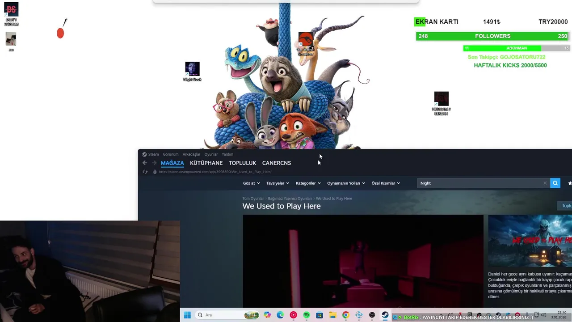The image size is (572, 322).
Task: Click the TRY20000 goal amount
Action: pos(553,22)
